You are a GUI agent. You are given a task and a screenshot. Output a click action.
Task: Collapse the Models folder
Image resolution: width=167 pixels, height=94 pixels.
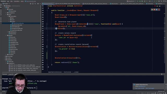coord(6,36)
